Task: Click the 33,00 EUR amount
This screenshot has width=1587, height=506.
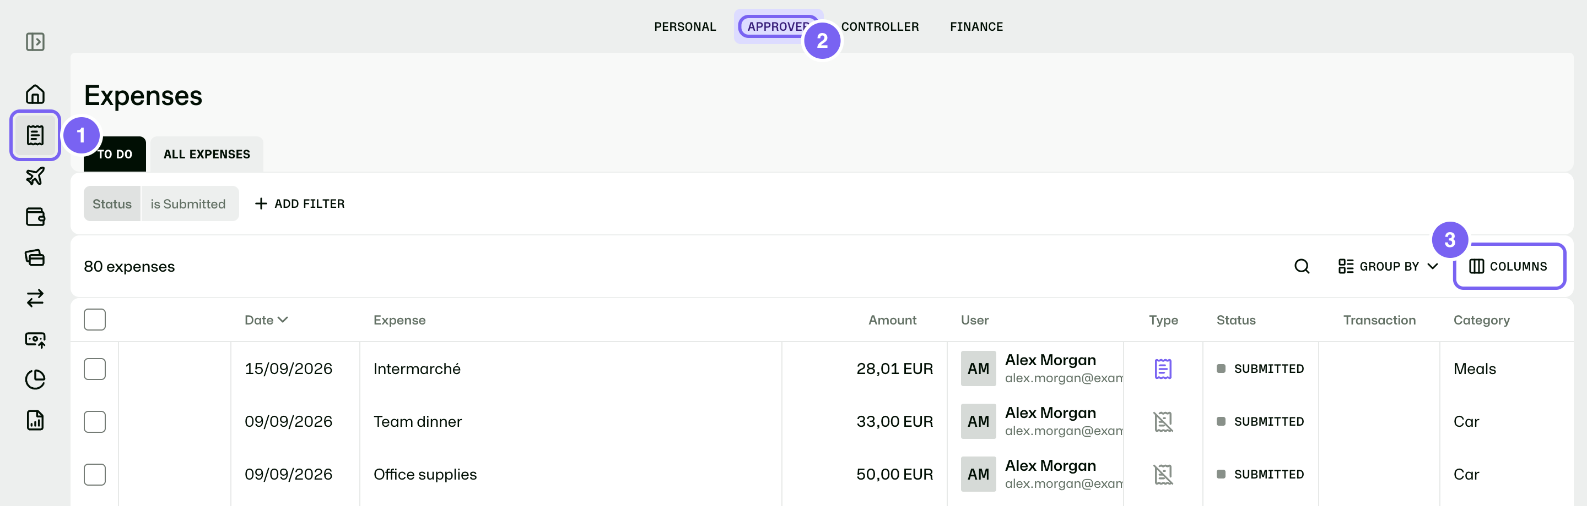Action: 894,422
